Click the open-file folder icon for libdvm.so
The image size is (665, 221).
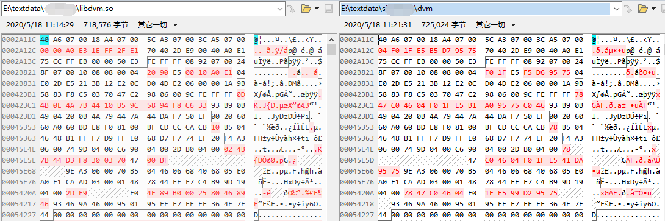coord(306,8)
